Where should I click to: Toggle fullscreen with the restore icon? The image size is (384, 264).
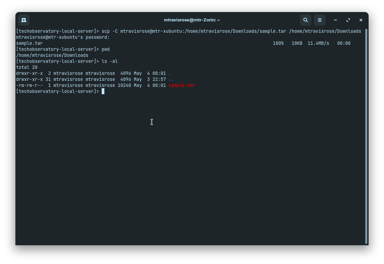coord(348,20)
